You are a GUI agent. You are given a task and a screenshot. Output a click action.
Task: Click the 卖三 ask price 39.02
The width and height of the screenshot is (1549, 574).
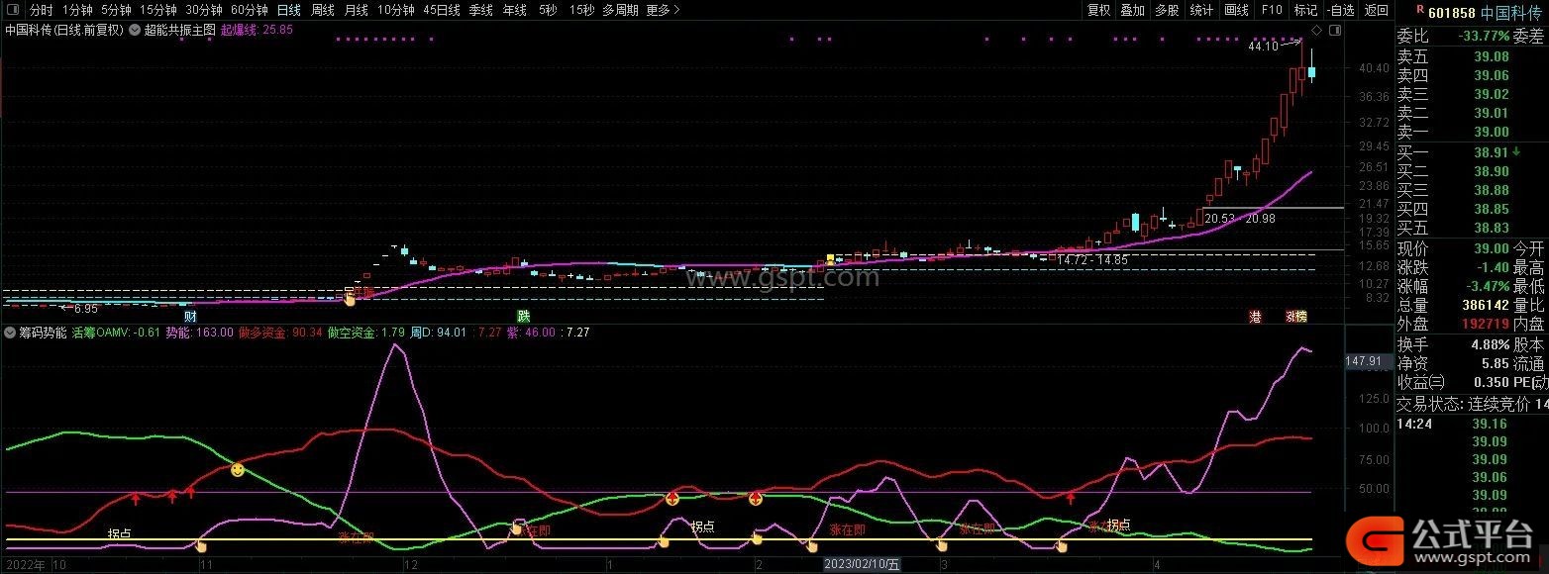pos(1492,94)
